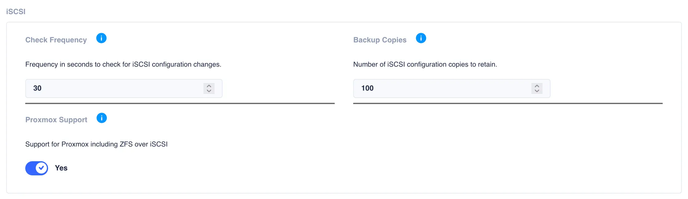Click the increment arrow on Check Frequency

(209, 86)
